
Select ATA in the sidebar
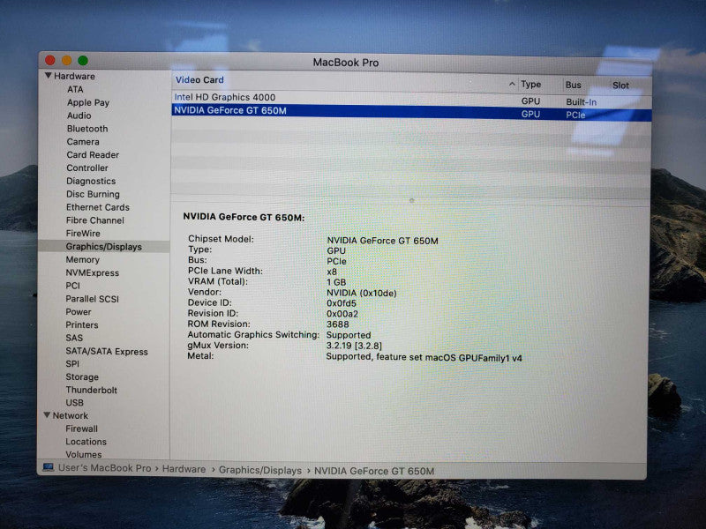75,89
